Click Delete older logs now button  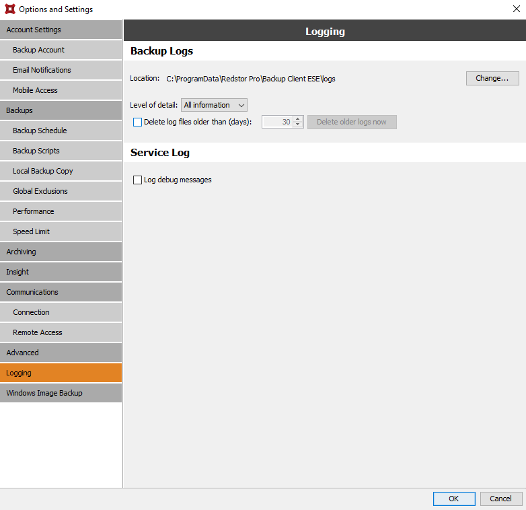tap(352, 122)
